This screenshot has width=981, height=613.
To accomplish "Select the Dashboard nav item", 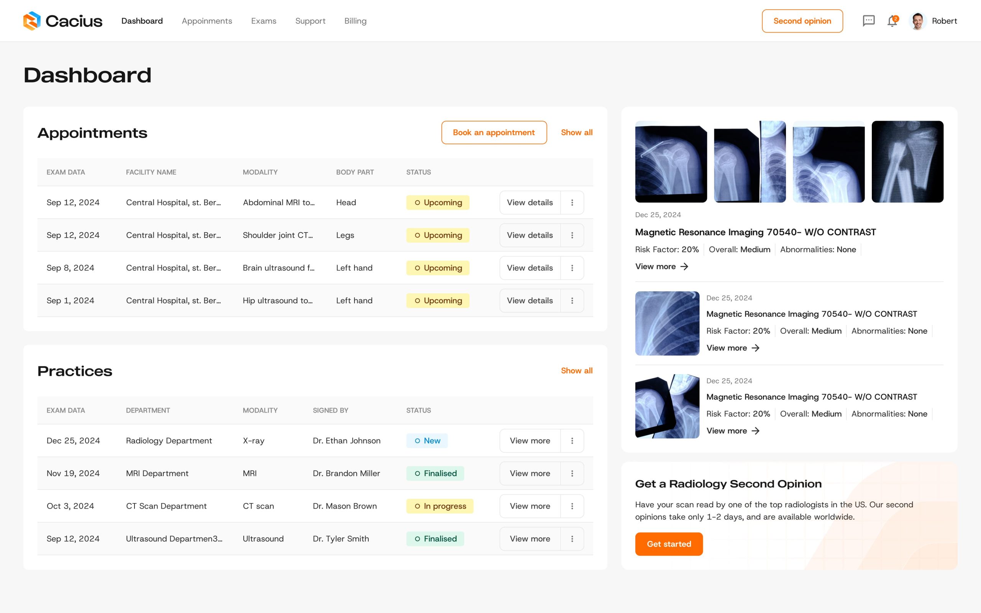I will (x=142, y=21).
